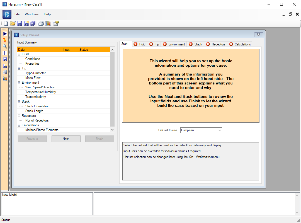Click the Next button
Image resolution: width=301 pixels, height=223 pixels.
[x=66, y=139]
